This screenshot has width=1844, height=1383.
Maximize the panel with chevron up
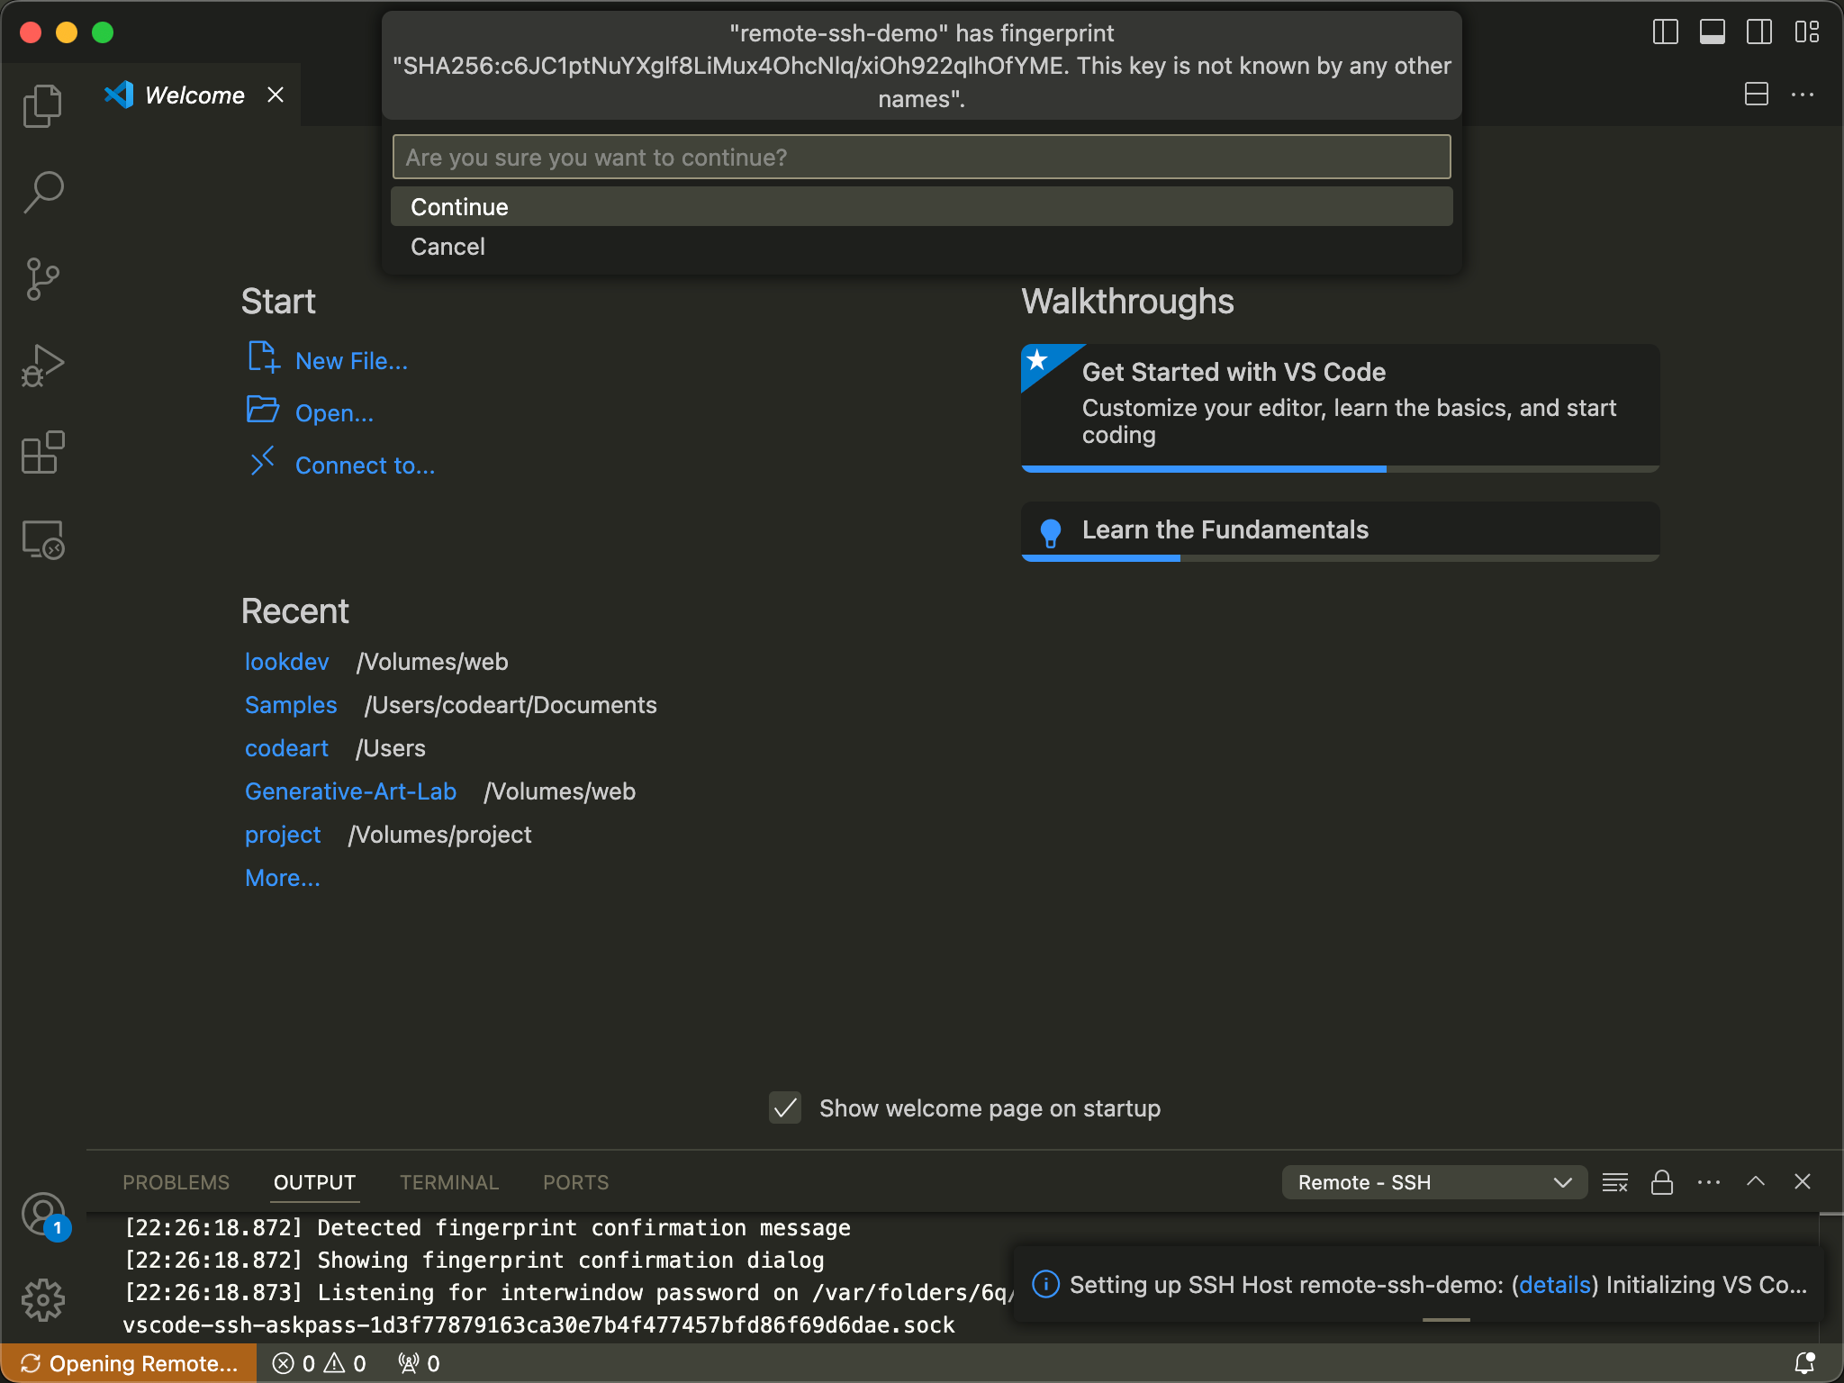point(1755,1181)
